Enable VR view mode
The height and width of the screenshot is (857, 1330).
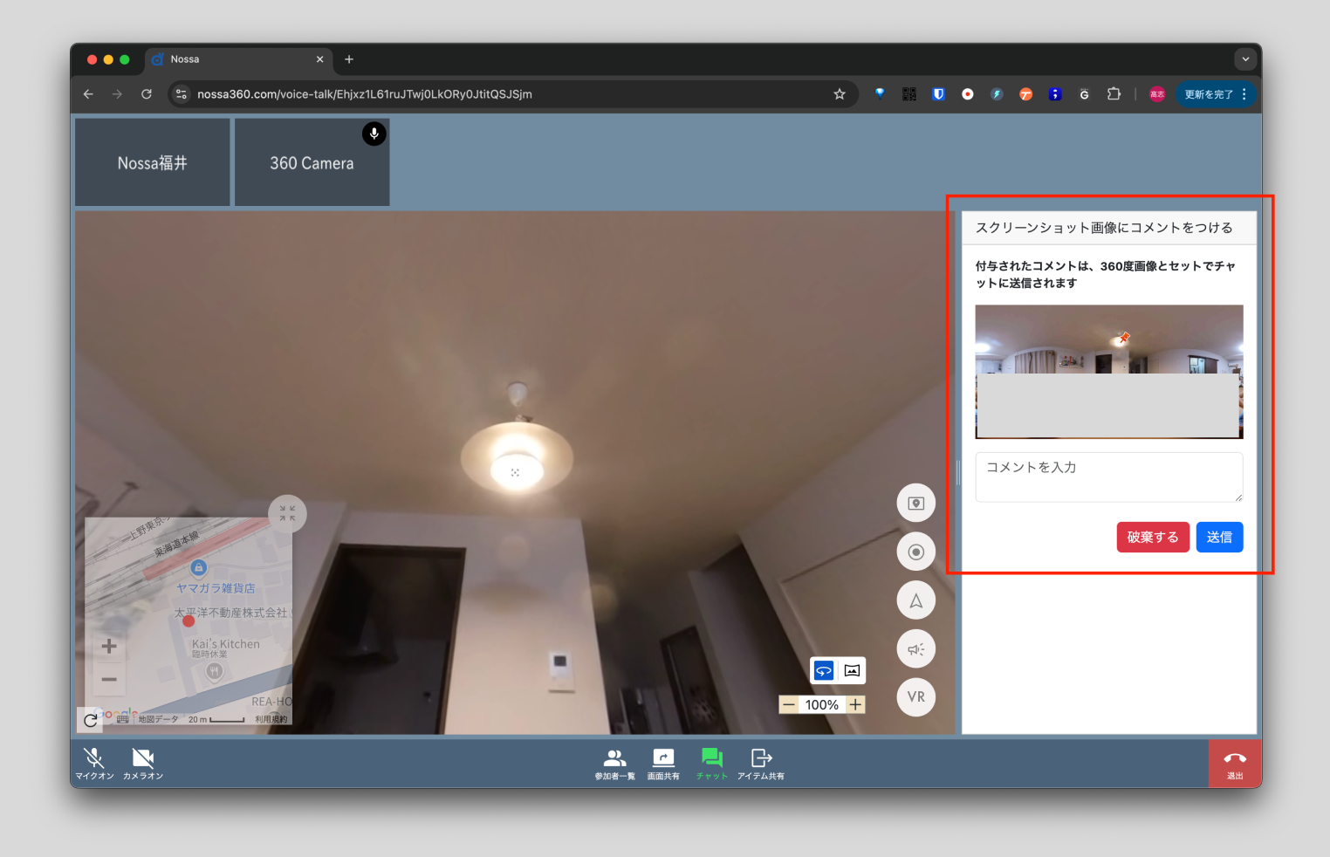point(916,697)
